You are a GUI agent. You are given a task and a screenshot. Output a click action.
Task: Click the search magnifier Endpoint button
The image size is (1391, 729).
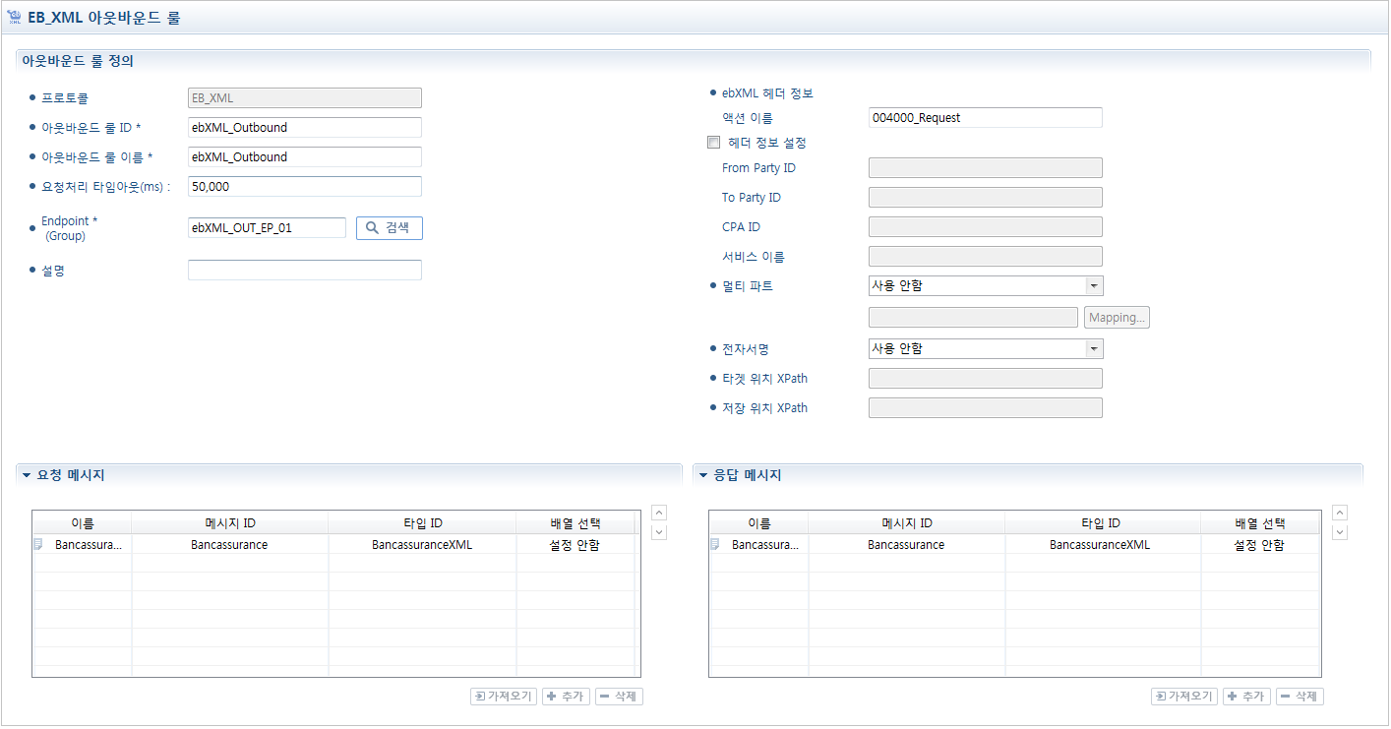pyautogui.click(x=389, y=228)
